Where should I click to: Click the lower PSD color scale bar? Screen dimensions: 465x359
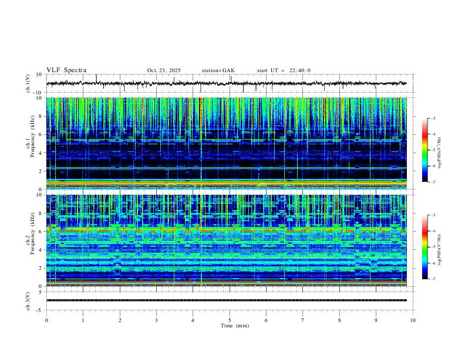tap(424, 247)
